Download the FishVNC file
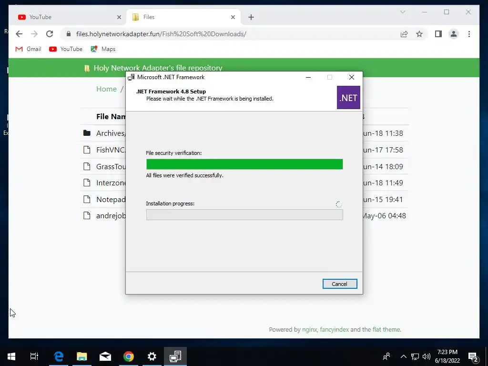488x366 pixels. click(111, 150)
